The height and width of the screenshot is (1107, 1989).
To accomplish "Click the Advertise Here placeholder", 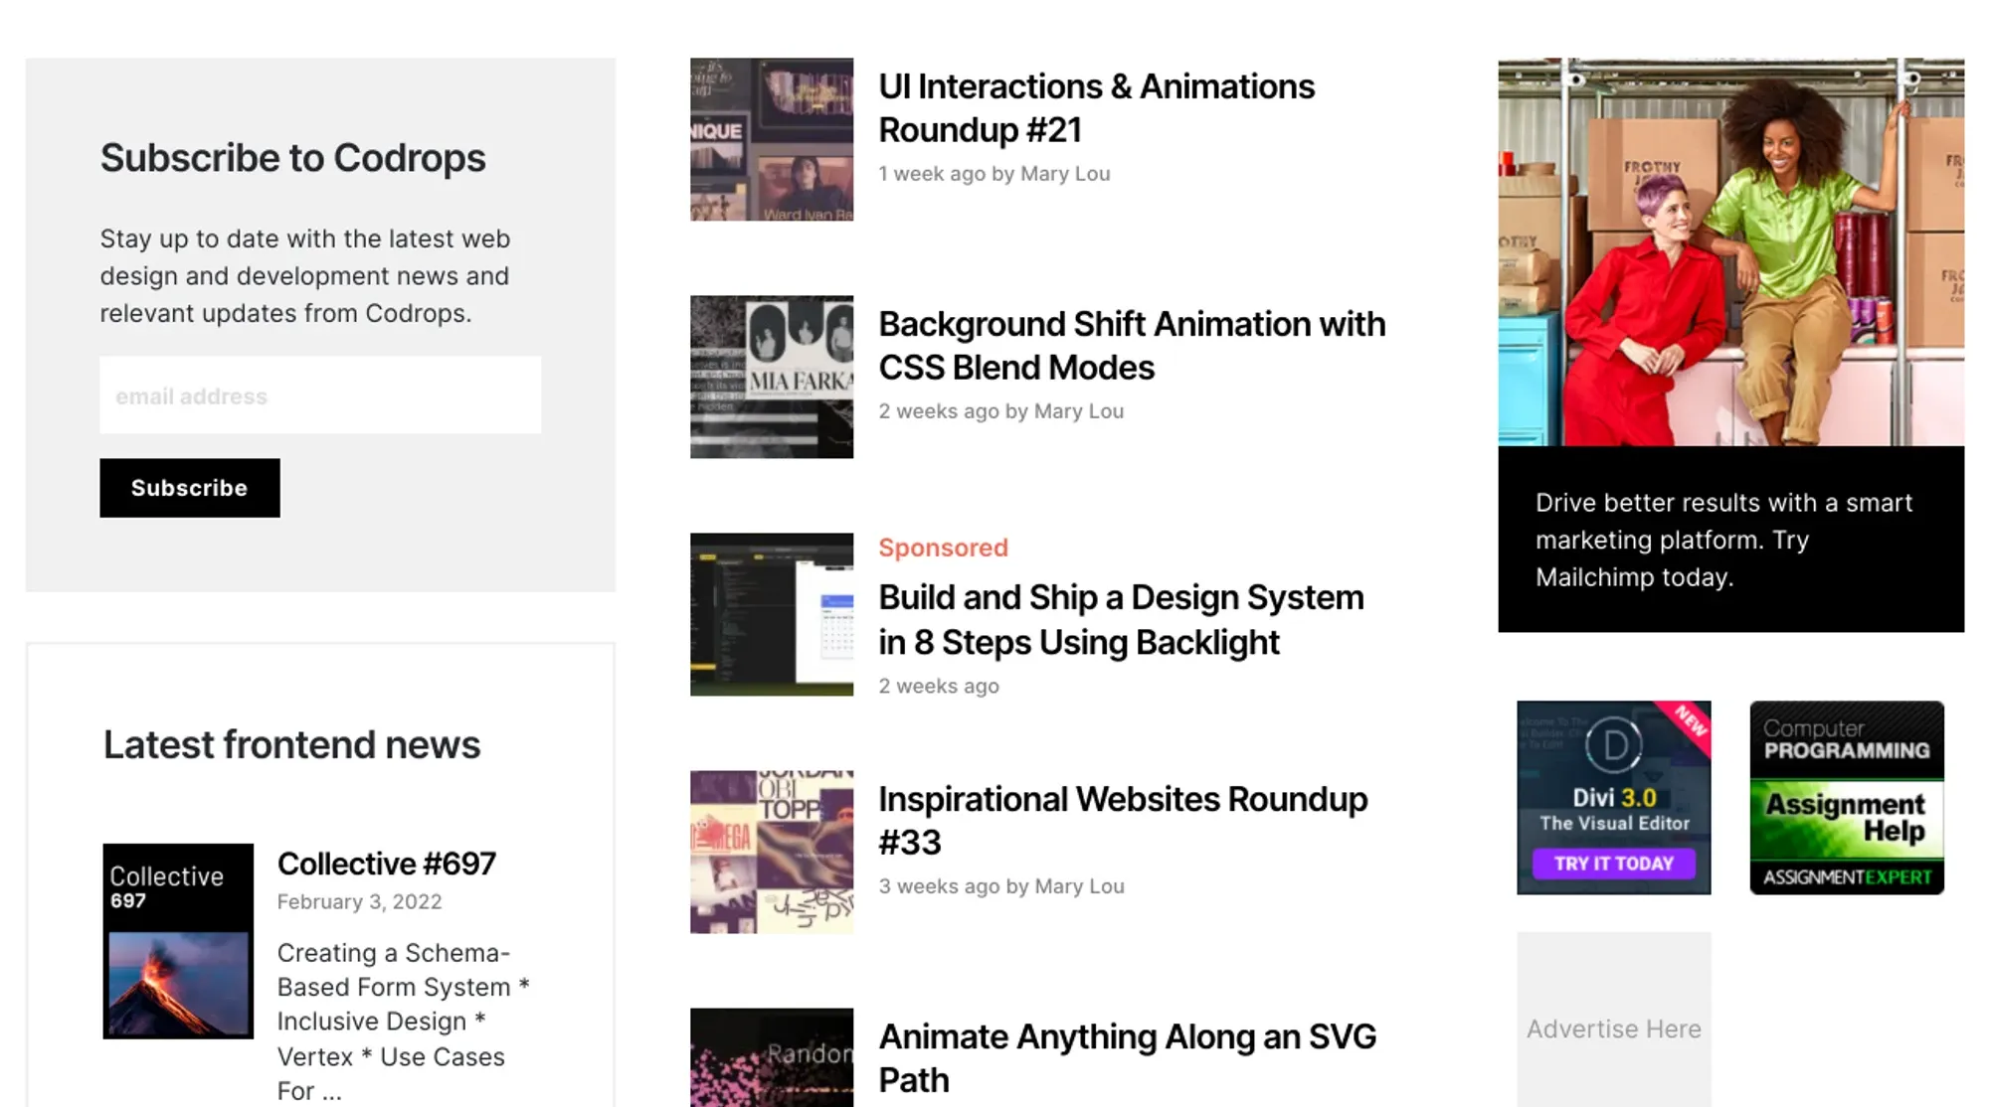I will 1614,1020.
